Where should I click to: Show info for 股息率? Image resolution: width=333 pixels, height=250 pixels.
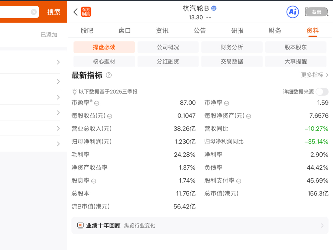pos(94,181)
